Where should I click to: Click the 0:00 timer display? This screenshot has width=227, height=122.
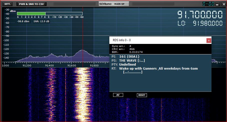coord(208,4)
